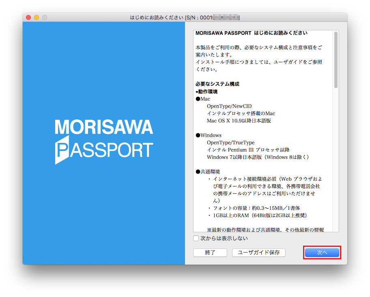Image resolution: width=370 pixels, height=297 pixels.
Task: Click the 次へ button to proceed
Action: click(x=322, y=252)
